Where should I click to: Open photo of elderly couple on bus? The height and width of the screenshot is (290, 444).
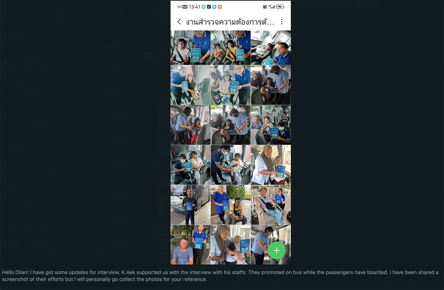point(271,125)
